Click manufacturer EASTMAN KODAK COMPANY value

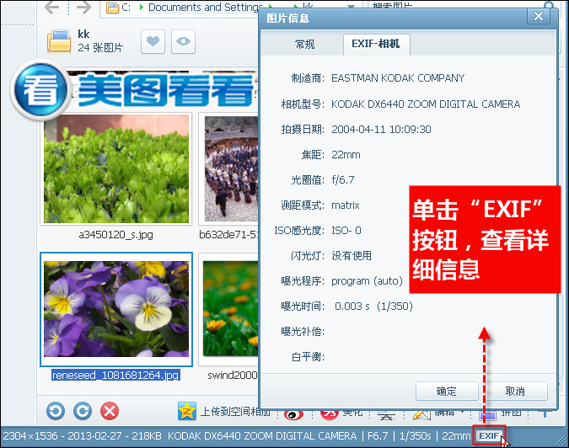click(x=398, y=78)
